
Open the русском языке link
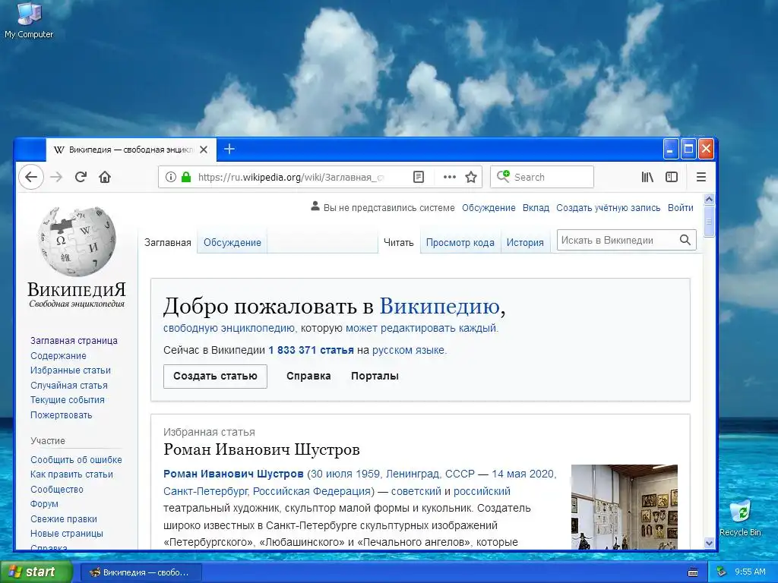pos(408,350)
